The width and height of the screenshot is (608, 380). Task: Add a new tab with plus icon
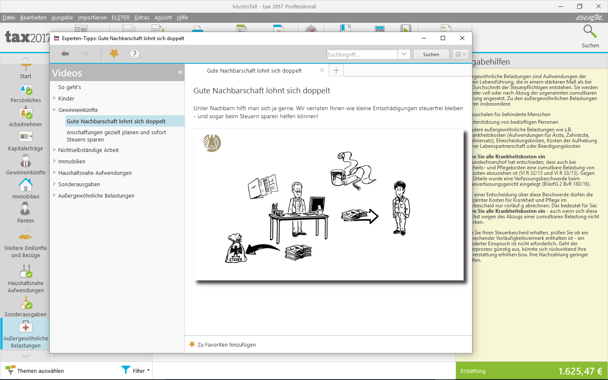tap(336, 71)
